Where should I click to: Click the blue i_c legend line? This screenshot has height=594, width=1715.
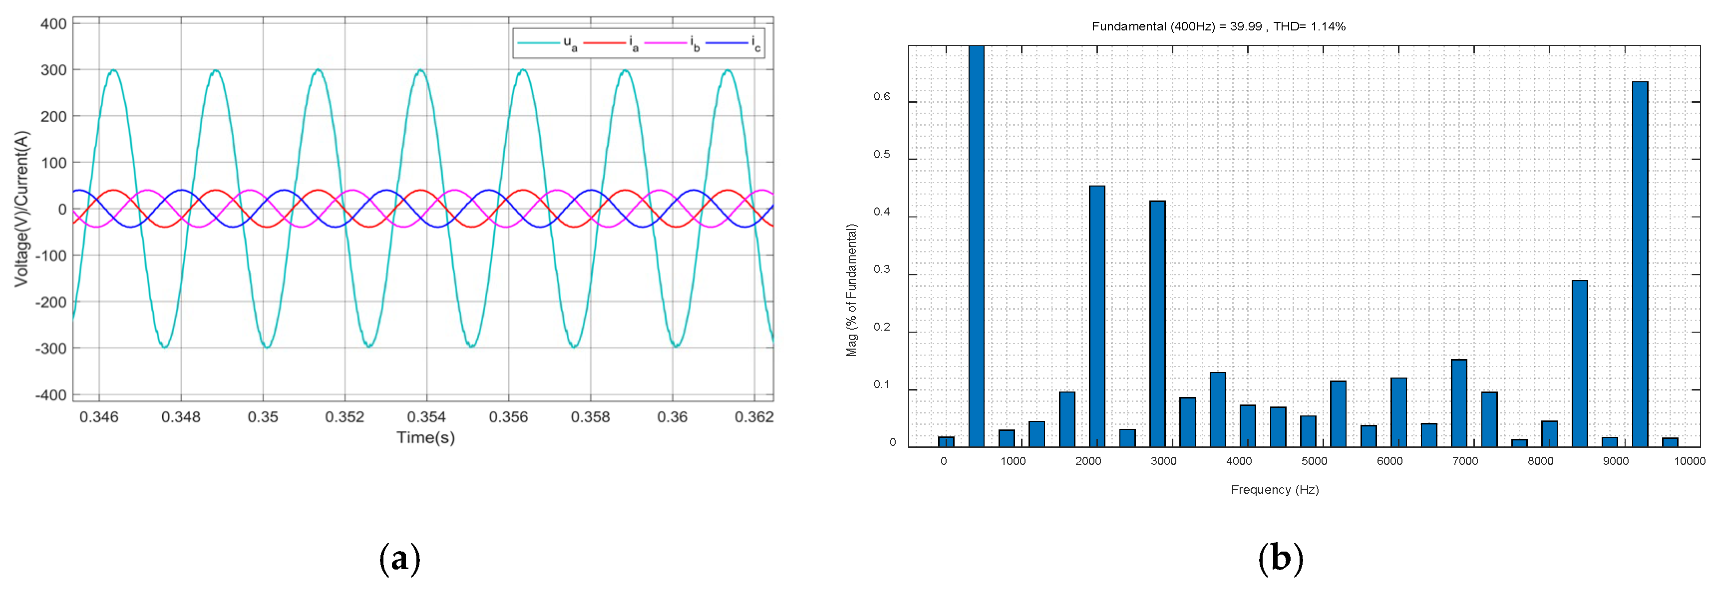726,43
